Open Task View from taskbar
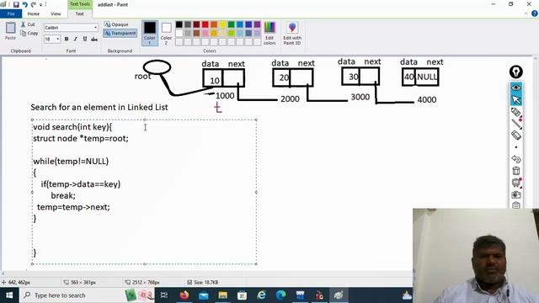Viewport: 539px width, 303px height. (164, 295)
